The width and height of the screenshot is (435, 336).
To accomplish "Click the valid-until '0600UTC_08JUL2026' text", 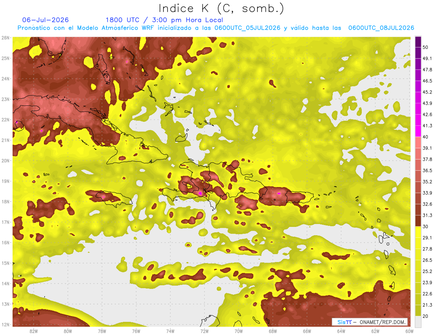I will pos(381,28).
